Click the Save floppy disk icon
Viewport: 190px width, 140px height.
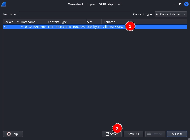(x=108, y=134)
